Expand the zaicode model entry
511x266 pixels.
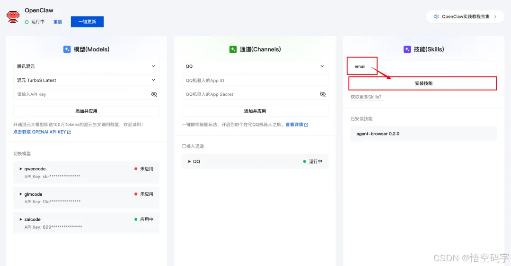pos(21,220)
